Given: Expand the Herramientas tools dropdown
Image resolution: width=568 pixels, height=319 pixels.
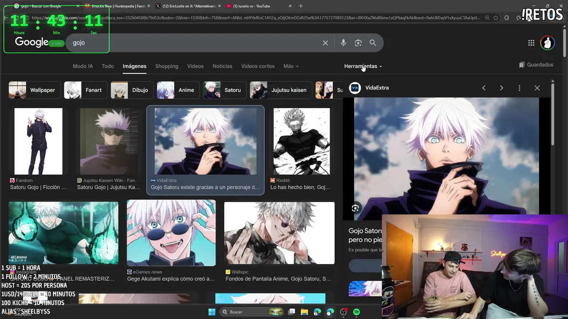Looking at the screenshot, I should (363, 66).
